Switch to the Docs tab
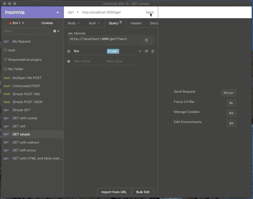Image resolution: width=253 pixels, height=199 pixels. (154, 23)
